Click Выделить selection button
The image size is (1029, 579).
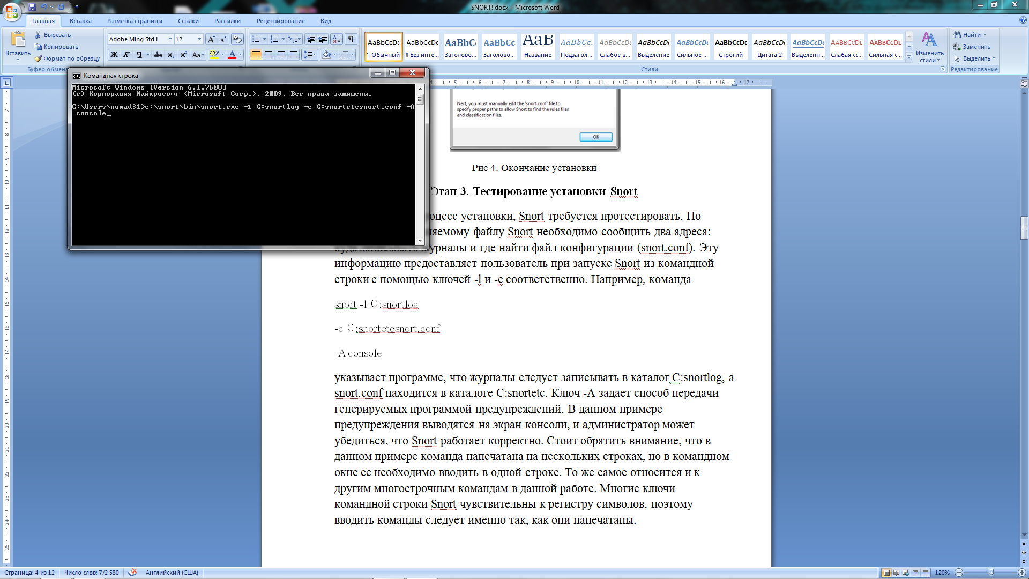[x=974, y=58]
